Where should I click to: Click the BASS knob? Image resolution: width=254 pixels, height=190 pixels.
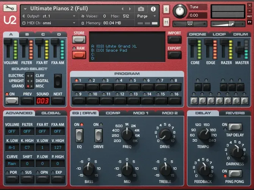click(89, 169)
